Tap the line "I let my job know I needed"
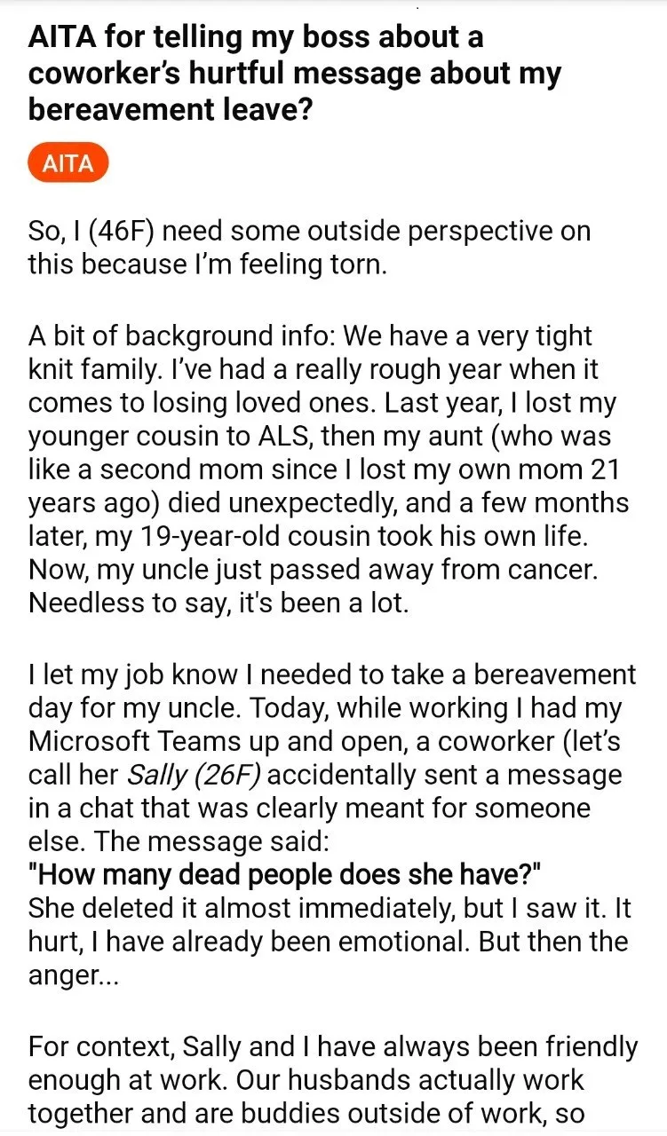This screenshot has height=1136, width=667. [x=332, y=674]
